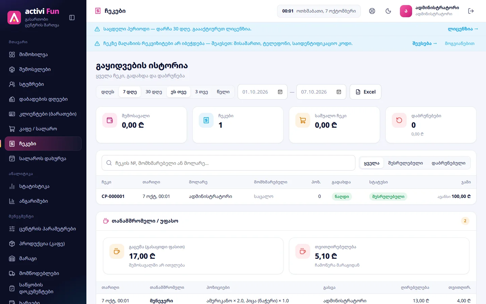486x304 pixels.
Task: Click the საწყობის დოკუმენტები clipboard icon
Action: (12, 288)
